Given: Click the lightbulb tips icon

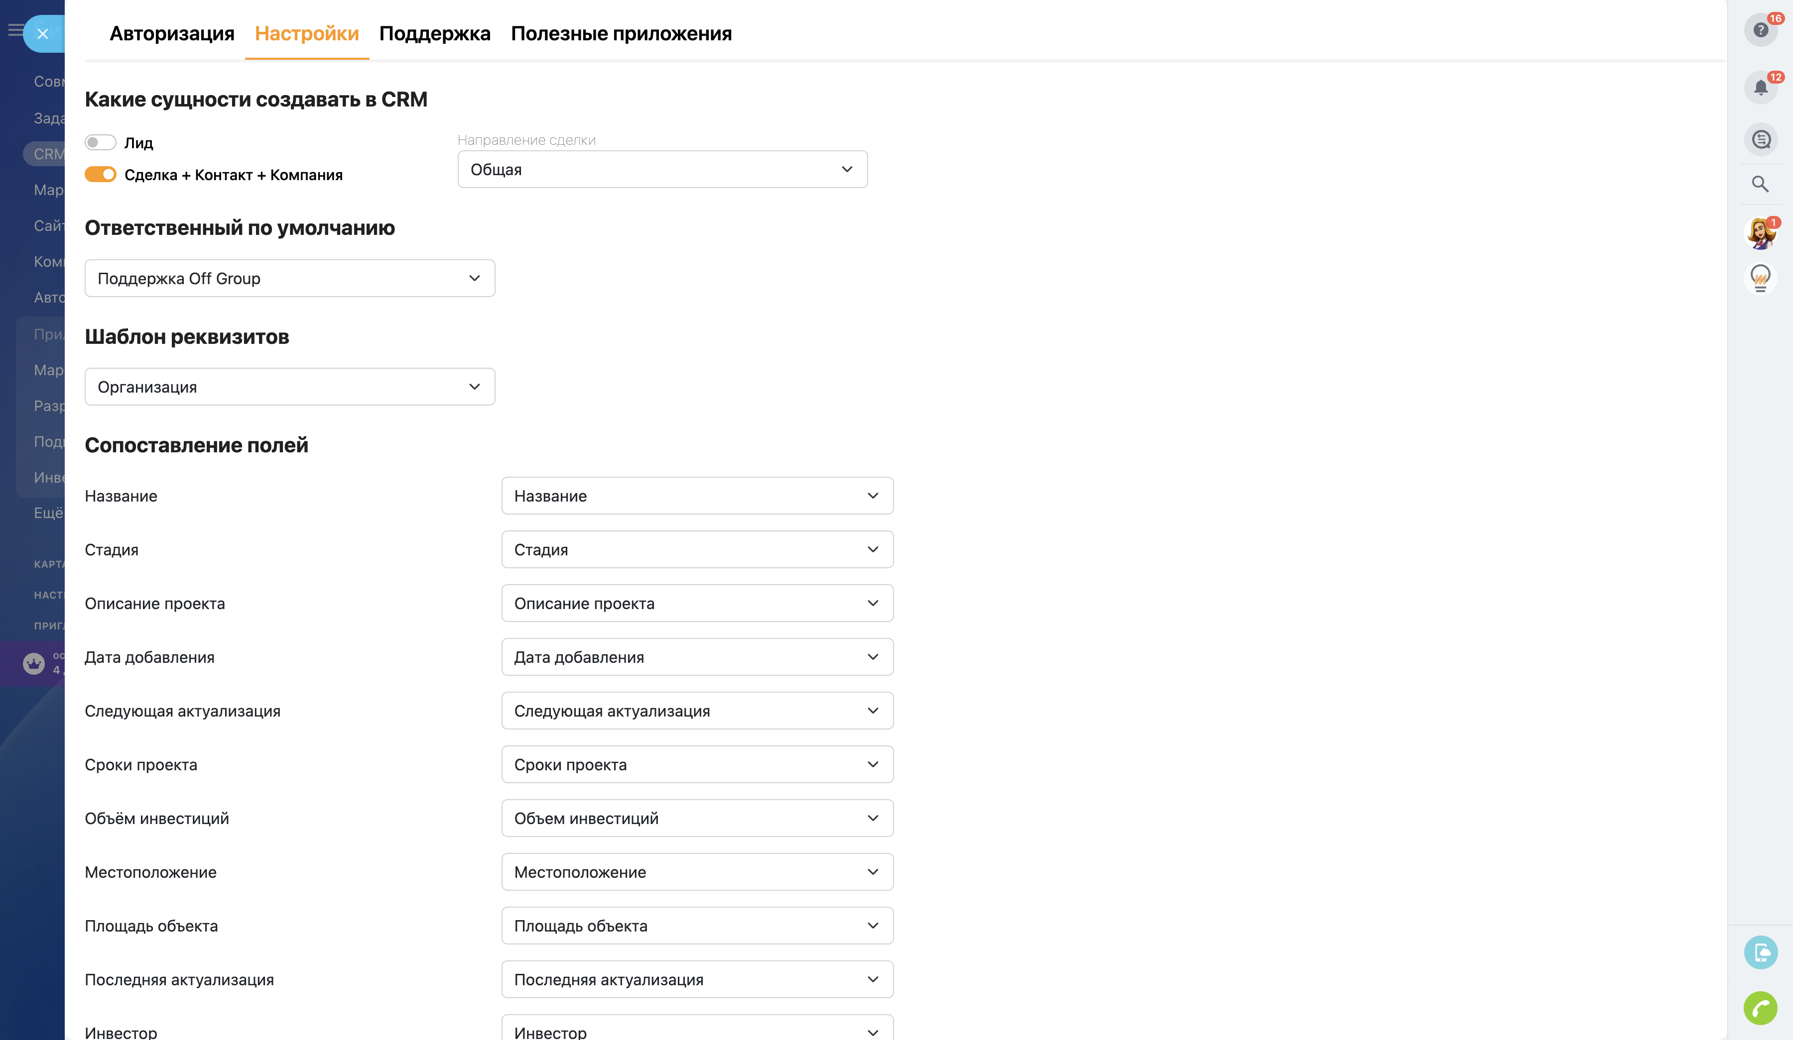Looking at the screenshot, I should (1760, 278).
